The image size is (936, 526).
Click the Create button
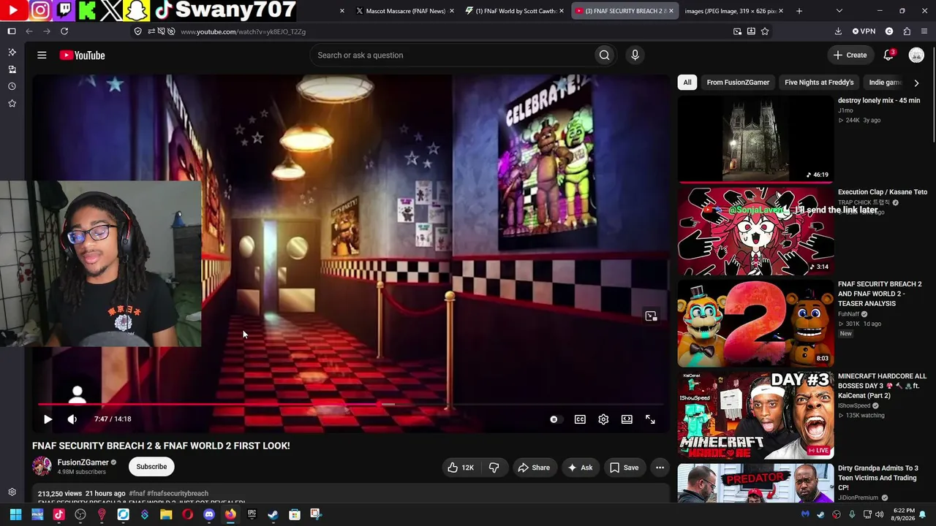(850, 55)
